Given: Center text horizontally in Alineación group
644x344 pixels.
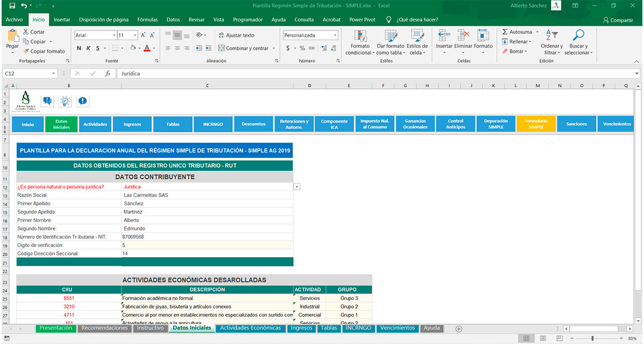Looking at the screenshot, I should (x=177, y=48).
